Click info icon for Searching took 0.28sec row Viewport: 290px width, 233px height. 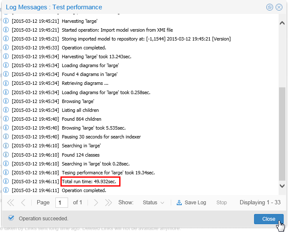tap(6, 163)
